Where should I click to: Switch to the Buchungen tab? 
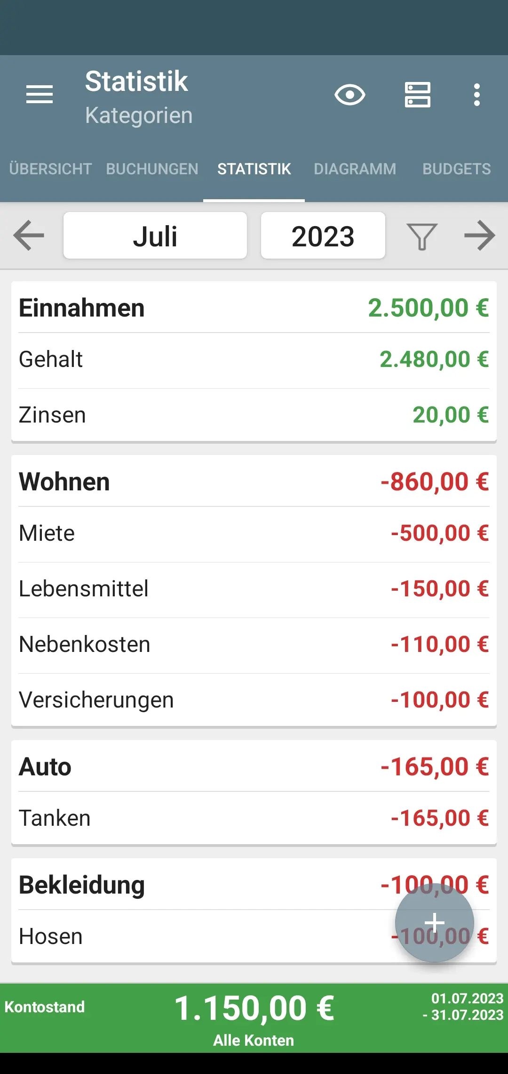[152, 169]
